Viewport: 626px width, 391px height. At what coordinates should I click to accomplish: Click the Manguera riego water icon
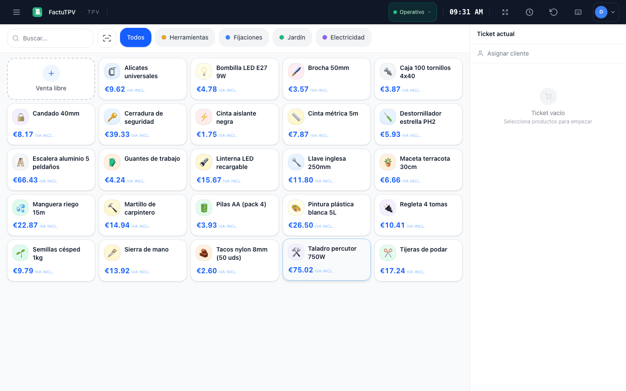point(20,208)
